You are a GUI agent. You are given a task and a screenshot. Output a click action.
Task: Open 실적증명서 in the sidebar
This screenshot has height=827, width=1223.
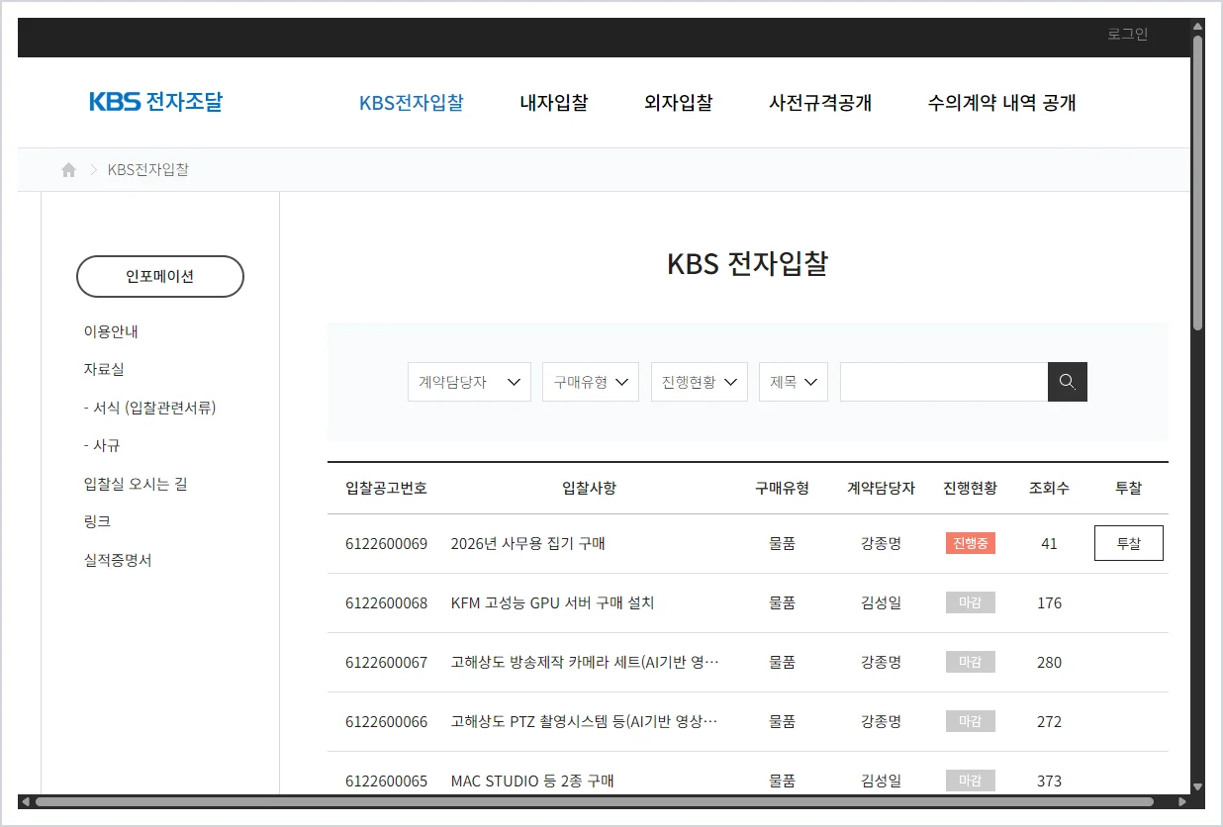point(118,560)
